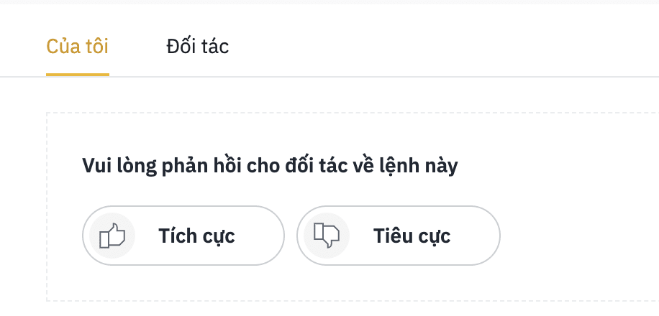
Task: Click the yellow underline beneath Của tôi
Action: (78, 75)
